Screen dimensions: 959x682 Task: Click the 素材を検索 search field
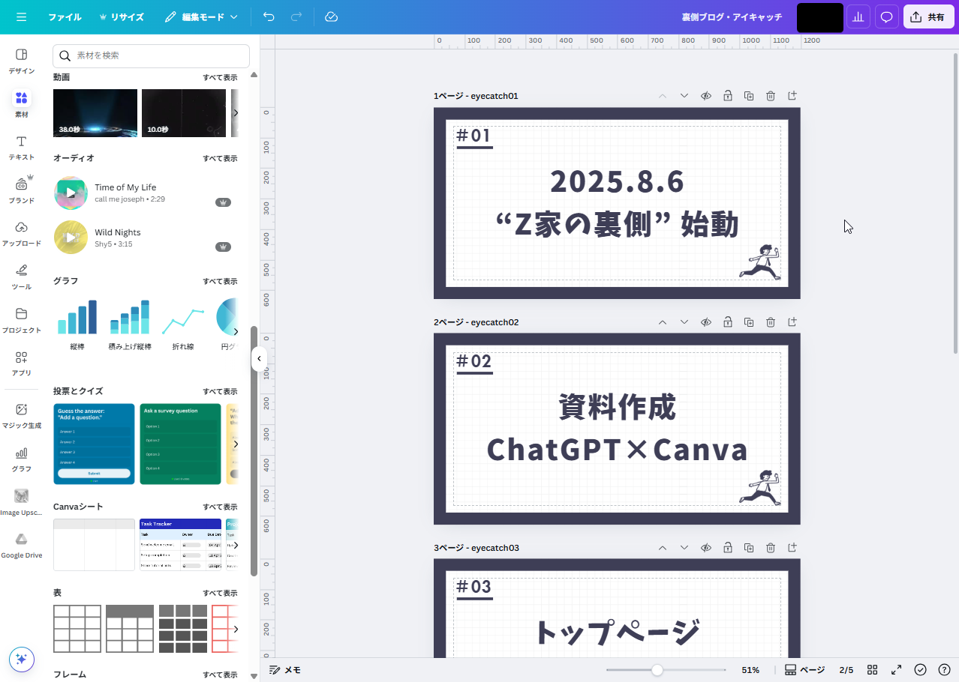[151, 55]
